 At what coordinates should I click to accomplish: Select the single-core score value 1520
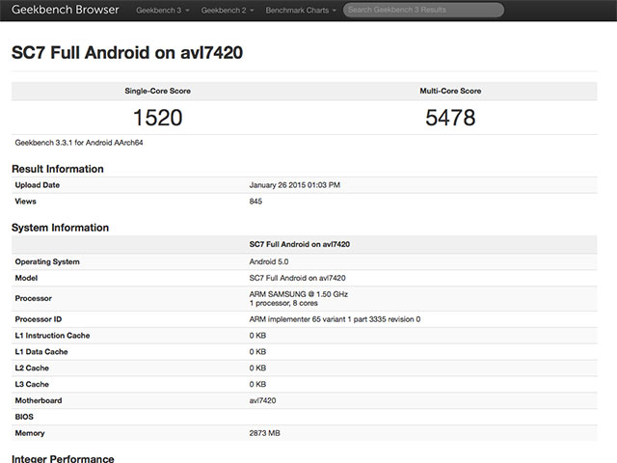[158, 118]
